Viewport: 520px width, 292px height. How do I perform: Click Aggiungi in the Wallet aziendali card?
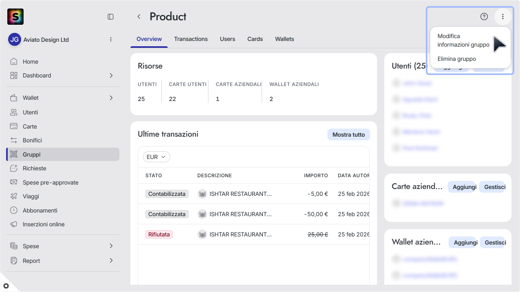coord(463,243)
